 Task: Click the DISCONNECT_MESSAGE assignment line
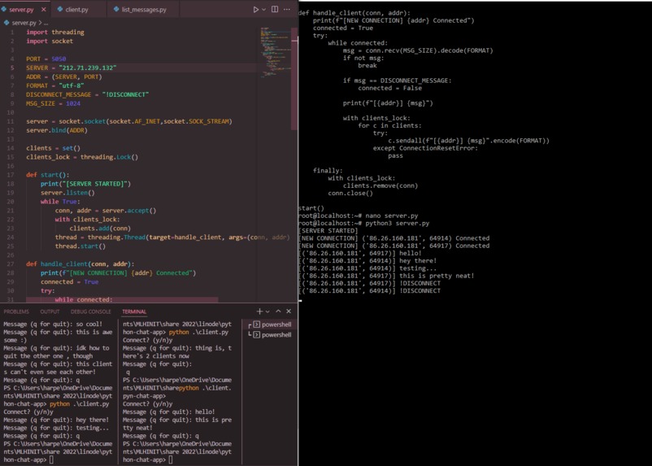87,94
